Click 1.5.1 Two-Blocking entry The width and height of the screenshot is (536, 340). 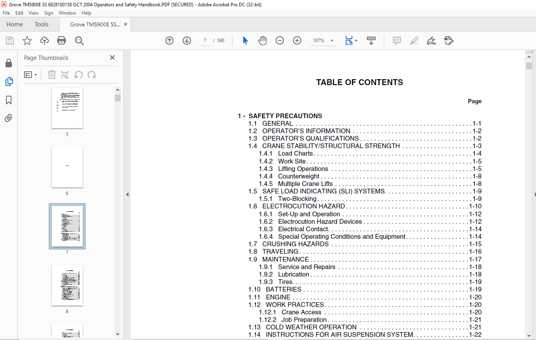tap(370, 199)
